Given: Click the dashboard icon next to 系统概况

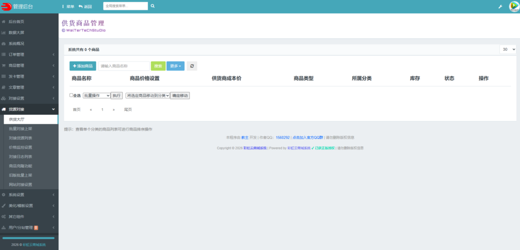Looking at the screenshot, I should click(x=4, y=44).
